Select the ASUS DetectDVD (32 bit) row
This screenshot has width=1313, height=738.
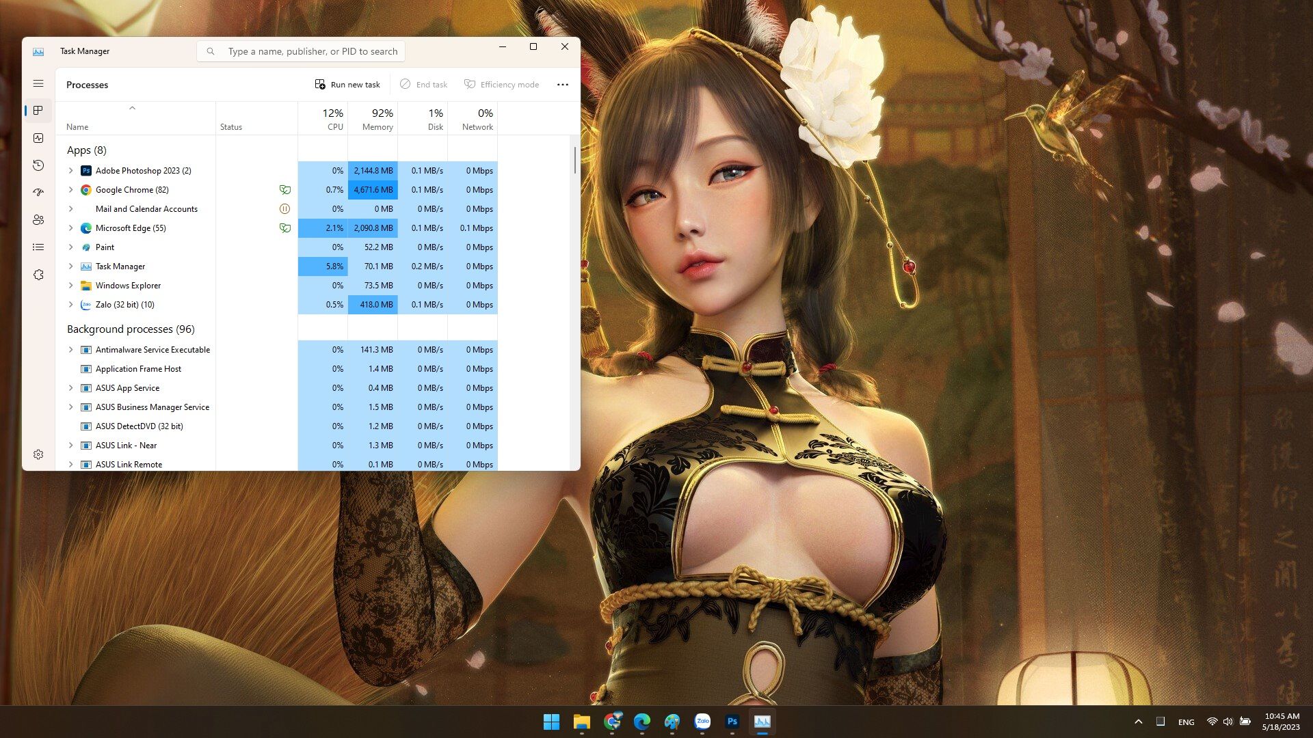(278, 426)
